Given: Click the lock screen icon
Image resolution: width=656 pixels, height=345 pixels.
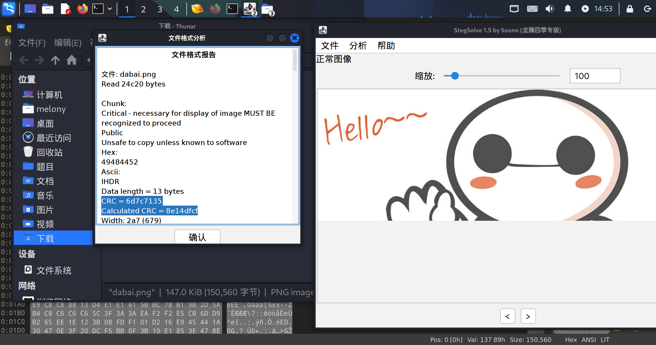Looking at the screenshot, I should click(x=630, y=9).
